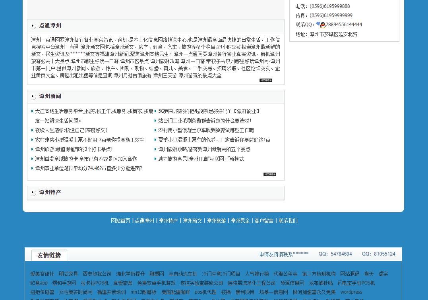Click friend link 冷门生意冷门项目
Screen dimensions: 428x300
(221, 274)
